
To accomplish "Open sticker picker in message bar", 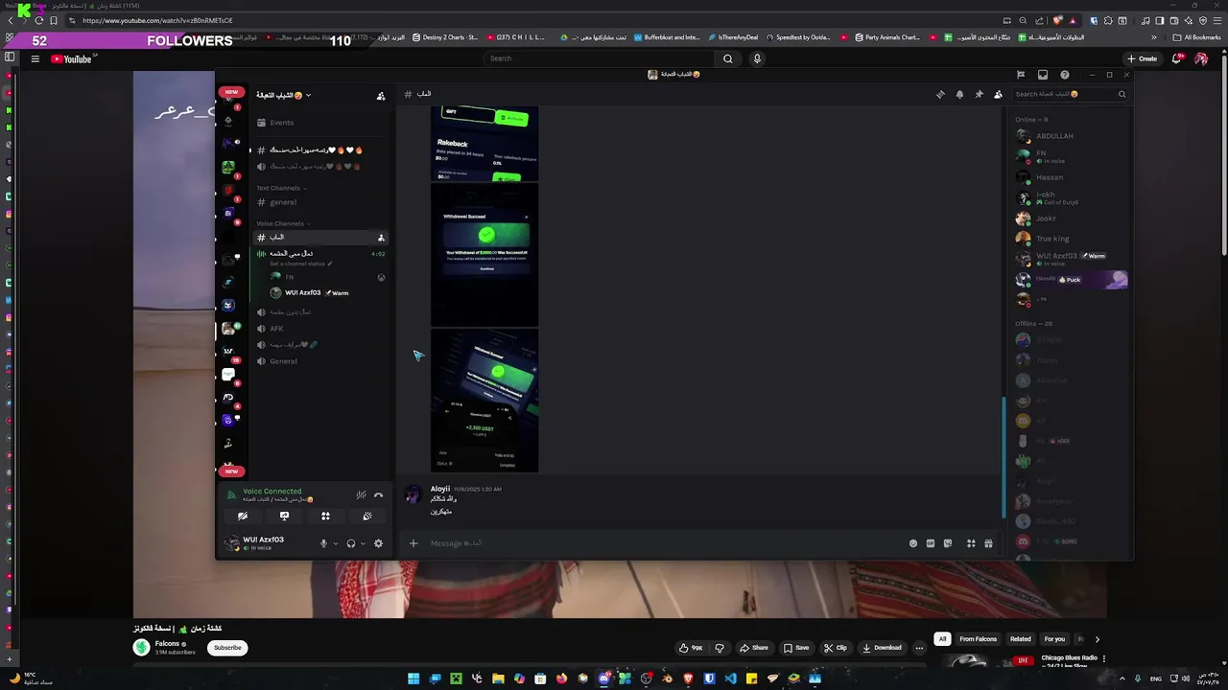I will pyautogui.click(x=948, y=543).
